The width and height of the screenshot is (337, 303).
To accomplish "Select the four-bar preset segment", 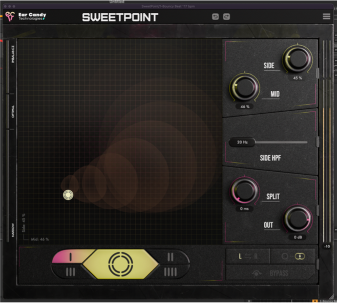I will point(171,272).
